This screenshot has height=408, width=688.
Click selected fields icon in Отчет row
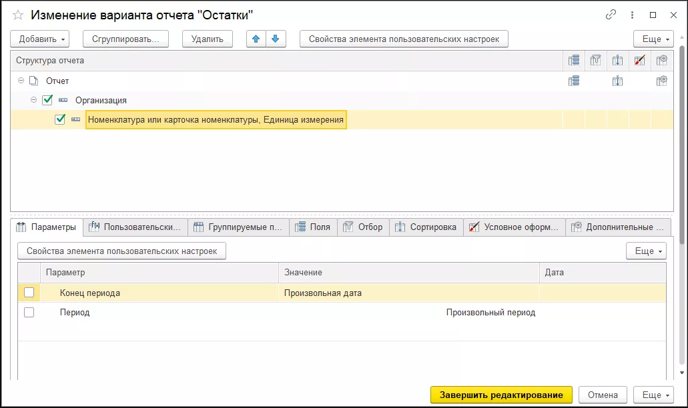click(574, 81)
